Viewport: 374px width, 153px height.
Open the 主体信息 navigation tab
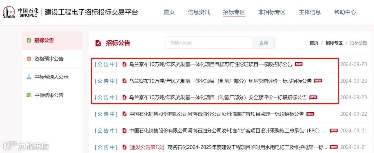point(310,12)
